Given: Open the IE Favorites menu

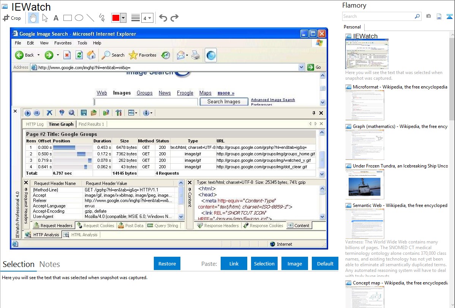Looking at the screenshot, I should click(63, 43).
